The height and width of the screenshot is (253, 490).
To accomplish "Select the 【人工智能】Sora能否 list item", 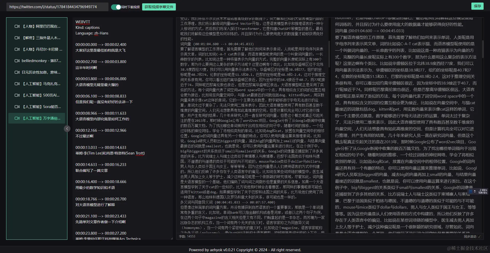I will (37, 107).
